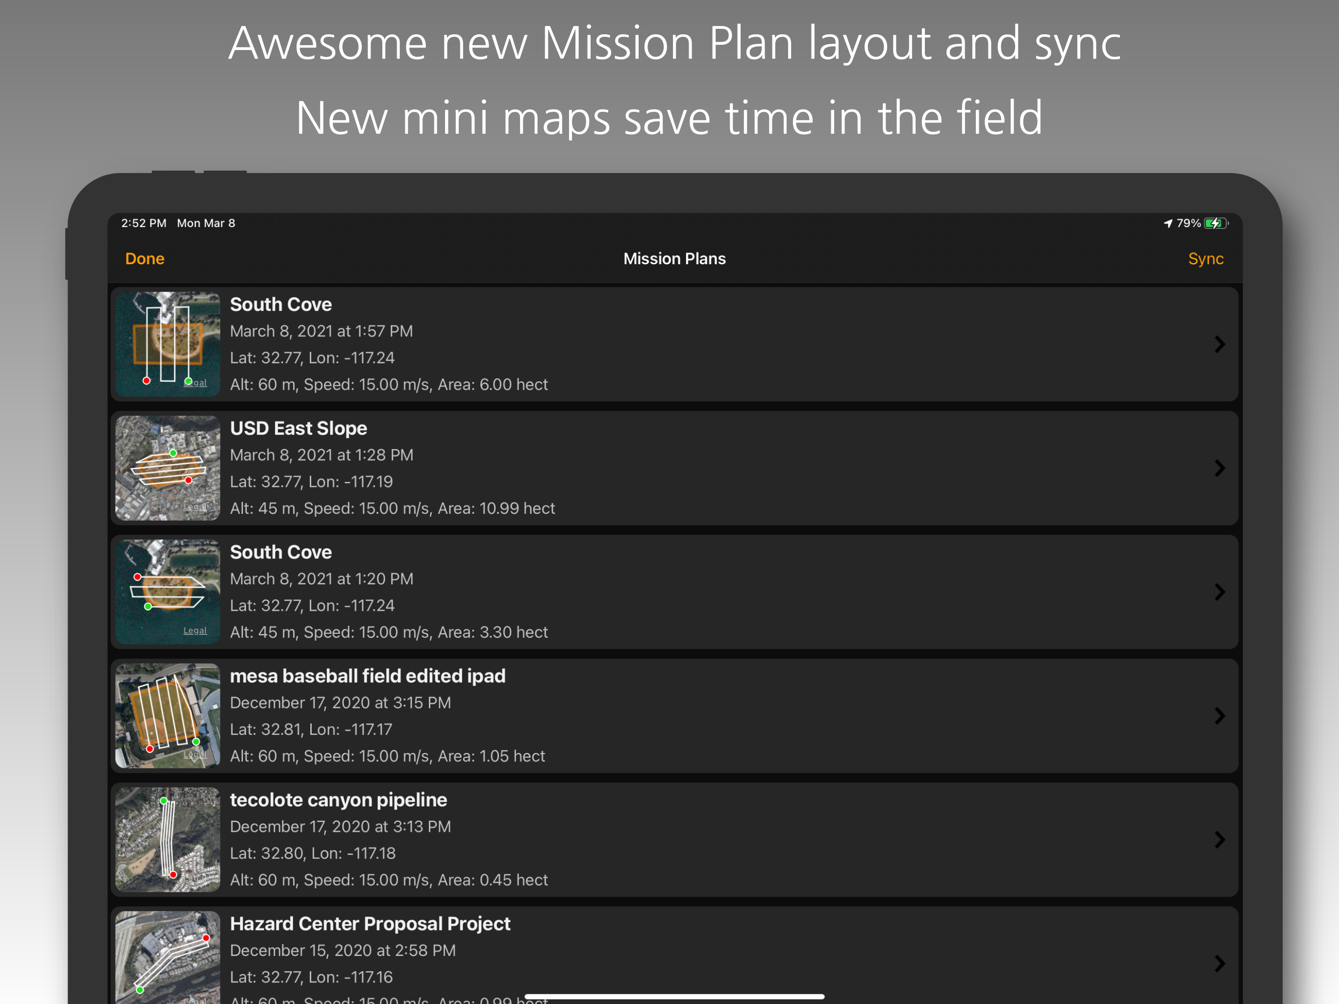1339x1004 pixels.
Task: Tap the Done button
Action: tap(145, 258)
